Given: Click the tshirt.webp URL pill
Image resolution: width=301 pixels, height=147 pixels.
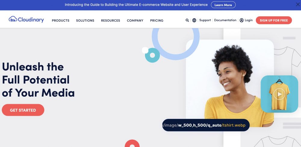Looking at the screenshot, I should pyautogui.click(x=206, y=125).
